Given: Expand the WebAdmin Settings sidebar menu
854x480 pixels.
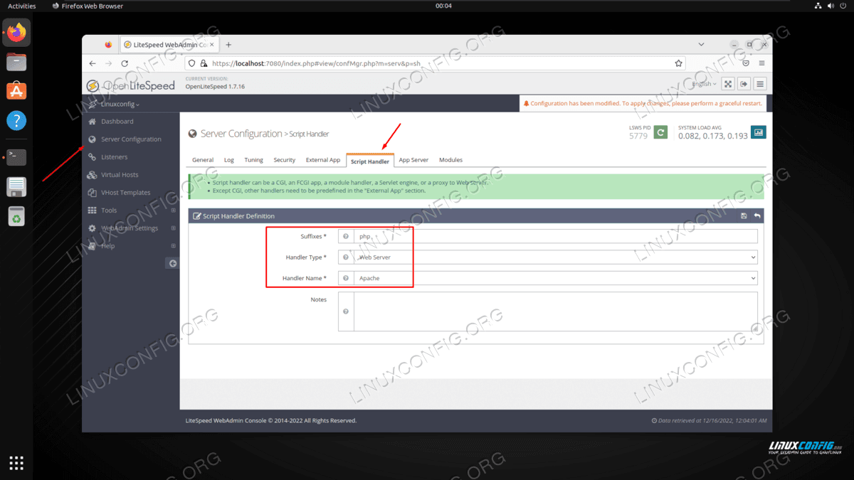Looking at the screenshot, I should (174, 228).
